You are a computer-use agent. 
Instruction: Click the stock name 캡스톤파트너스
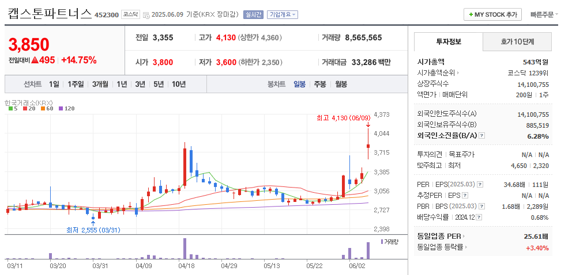pos(49,13)
